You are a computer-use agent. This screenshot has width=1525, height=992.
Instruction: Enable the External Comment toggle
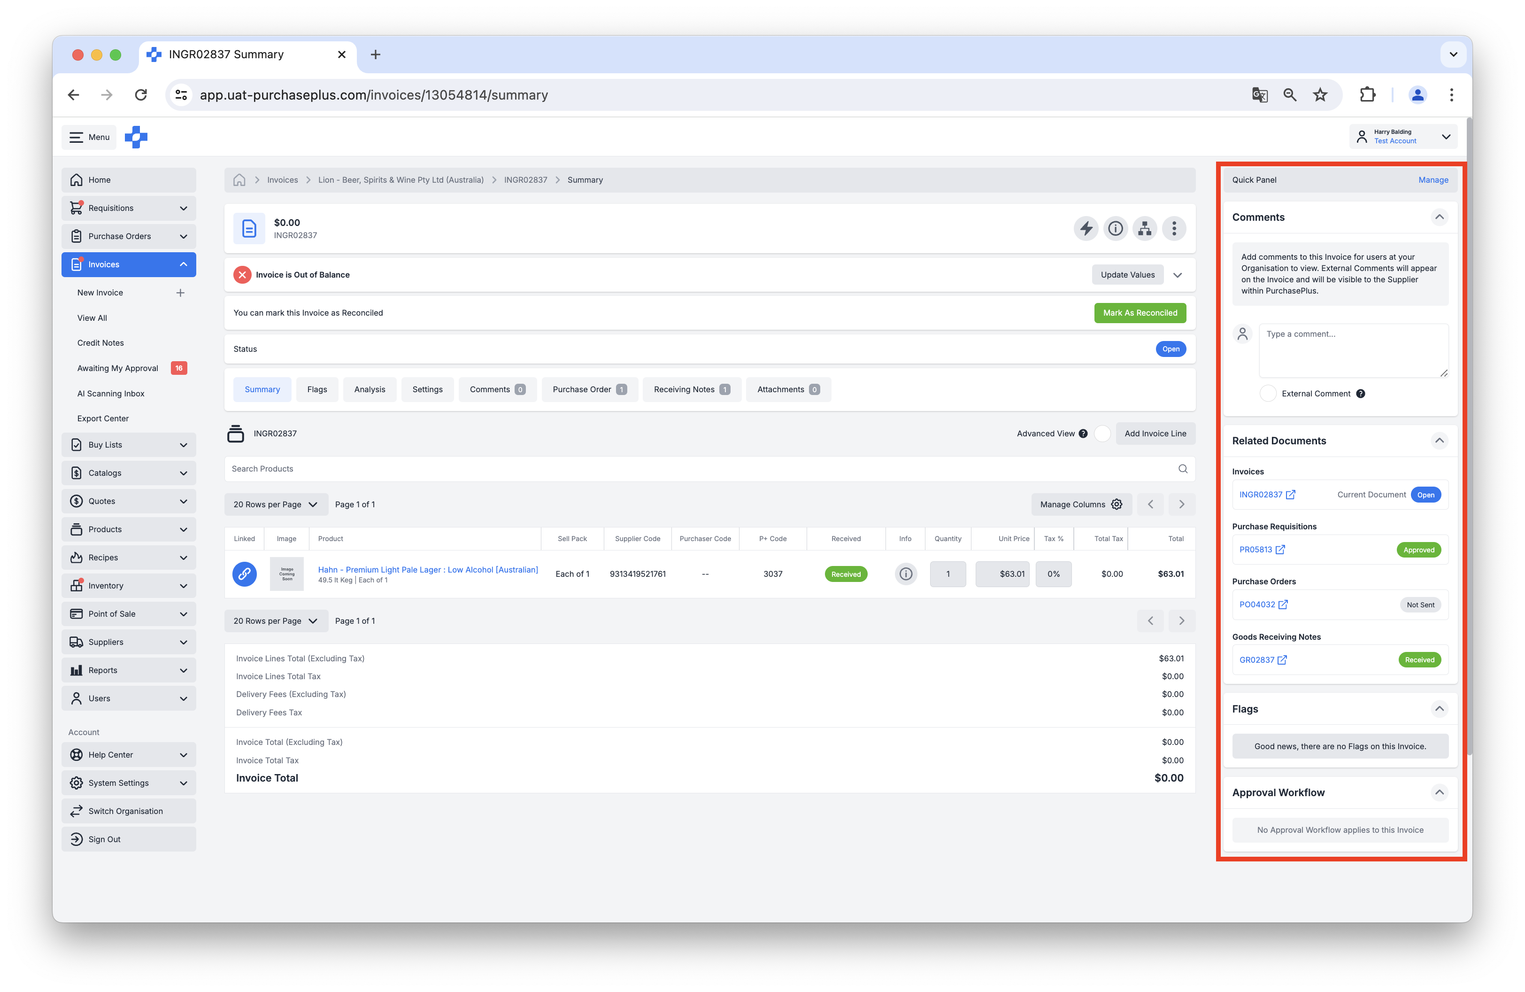(1268, 394)
